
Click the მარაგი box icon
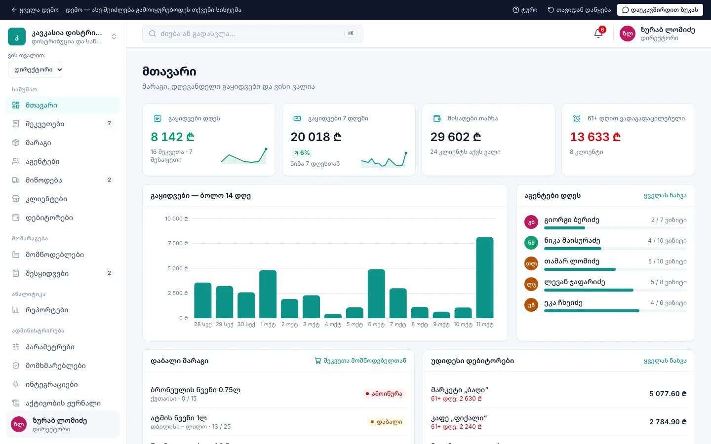point(16,143)
